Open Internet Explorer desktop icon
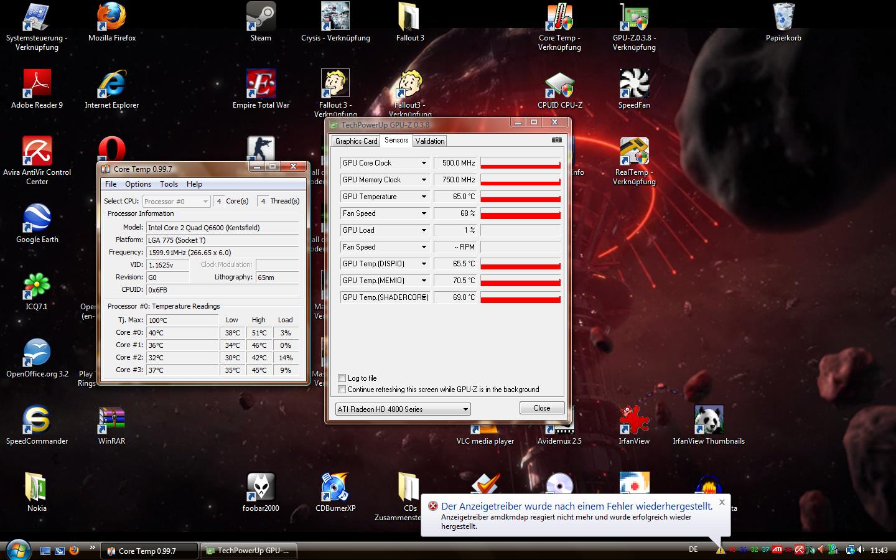The image size is (896, 560). [111, 85]
